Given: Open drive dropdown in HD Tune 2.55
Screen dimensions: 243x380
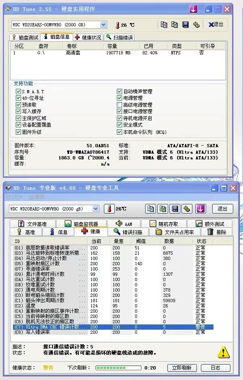Looking at the screenshot, I should pyautogui.click(x=104, y=25).
